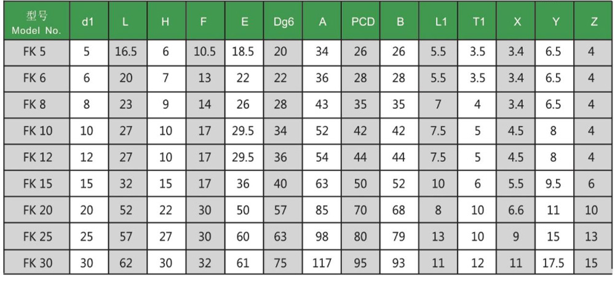The width and height of the screenshot is (615, 288).
Task: Select the 16.5 value in L column
Action: click(127, 52)
